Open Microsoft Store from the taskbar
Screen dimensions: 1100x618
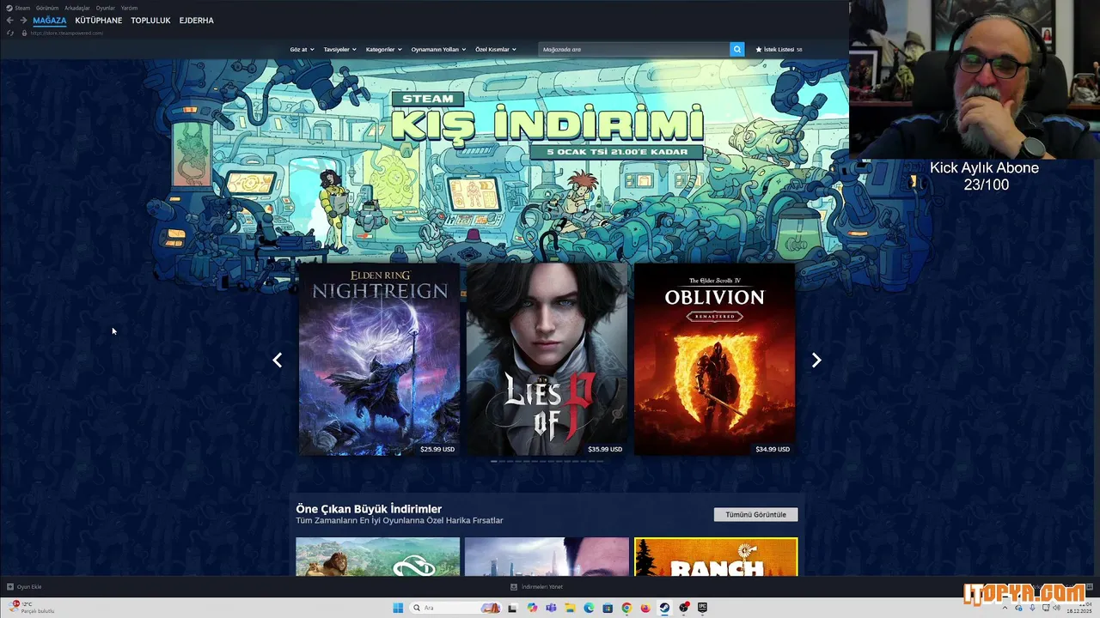(608, 608)
